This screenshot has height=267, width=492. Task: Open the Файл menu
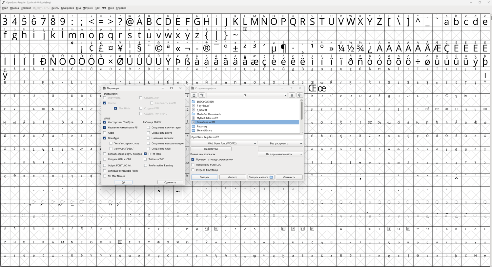click(5, 8)
